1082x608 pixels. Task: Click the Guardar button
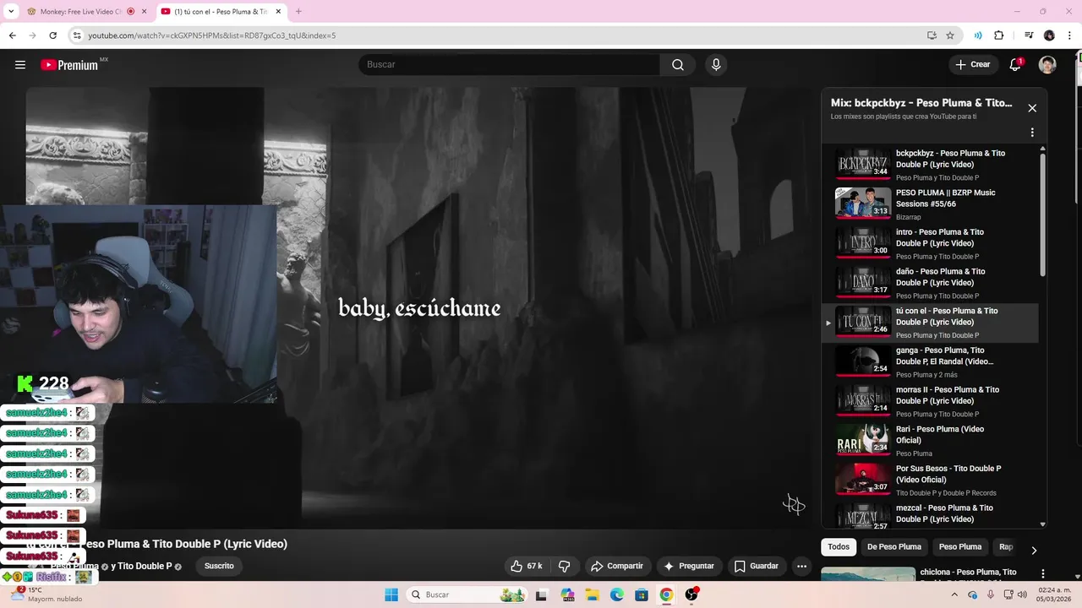pyautogui.click(x=757, y=566)
